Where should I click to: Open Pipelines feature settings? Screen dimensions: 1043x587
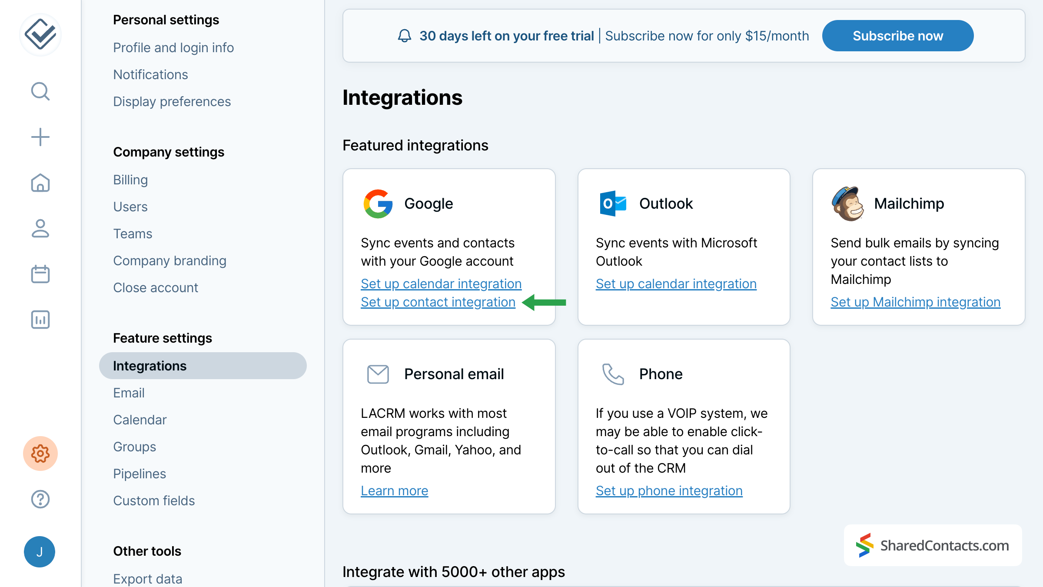[140, 474]
